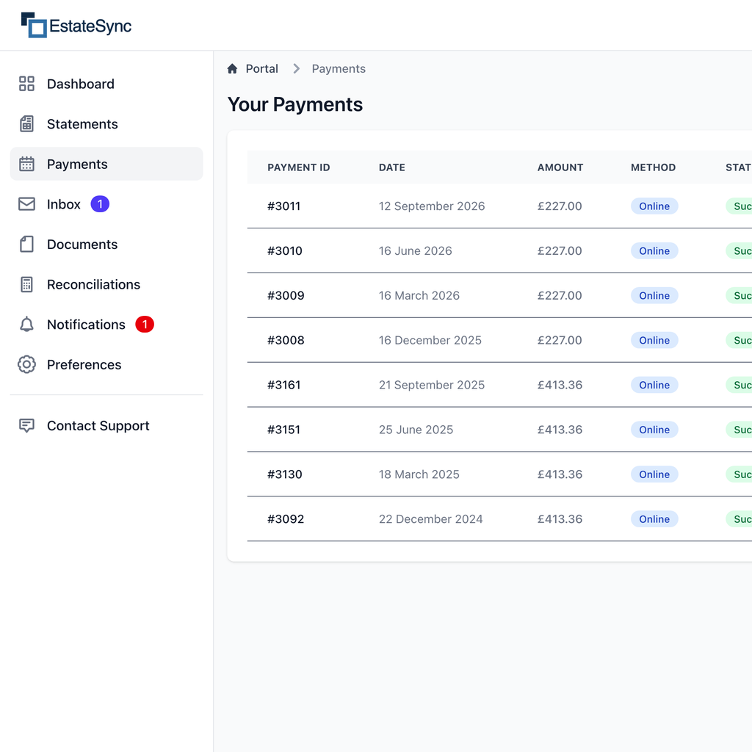Click the Online badge for #3008

click(654, 340)
